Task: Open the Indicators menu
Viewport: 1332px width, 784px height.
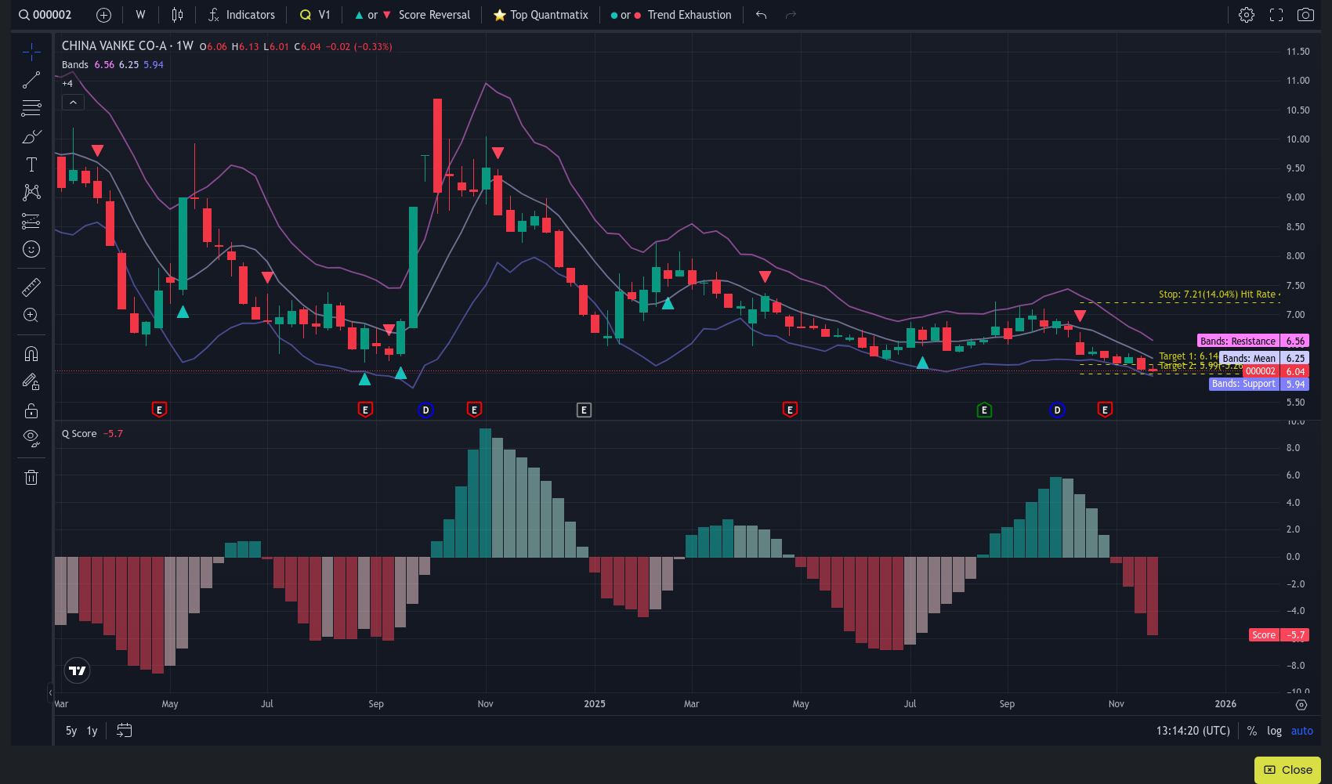Action: coord(241,15)
